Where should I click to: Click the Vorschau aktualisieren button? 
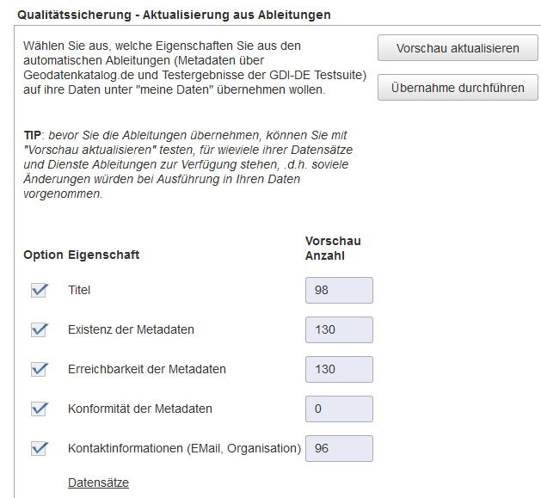tap(458, 48)
